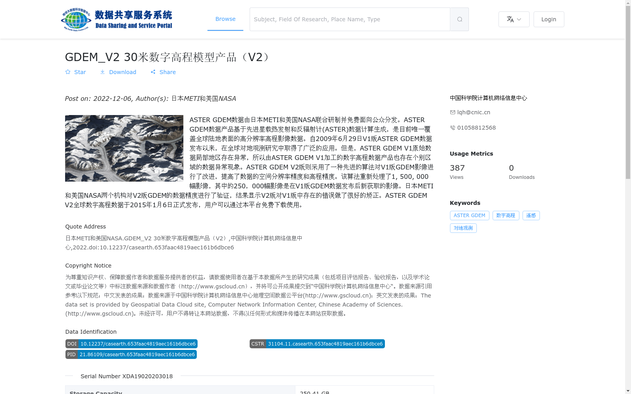The image size is (631, 394).
Task: Click the Data Sharing and Service Portal logo
Action: tap(117, 19)
